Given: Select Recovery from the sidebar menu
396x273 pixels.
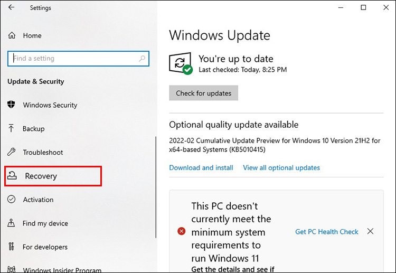Looking at the screenshot, I should point(53,176).
